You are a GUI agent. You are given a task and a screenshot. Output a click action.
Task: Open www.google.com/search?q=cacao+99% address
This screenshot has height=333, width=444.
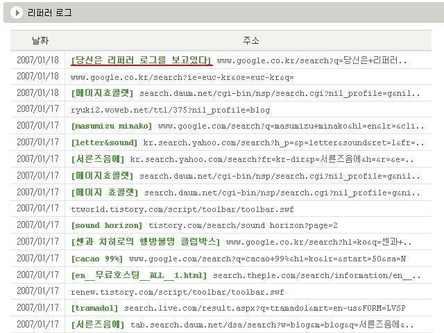[x=267, y=259]
